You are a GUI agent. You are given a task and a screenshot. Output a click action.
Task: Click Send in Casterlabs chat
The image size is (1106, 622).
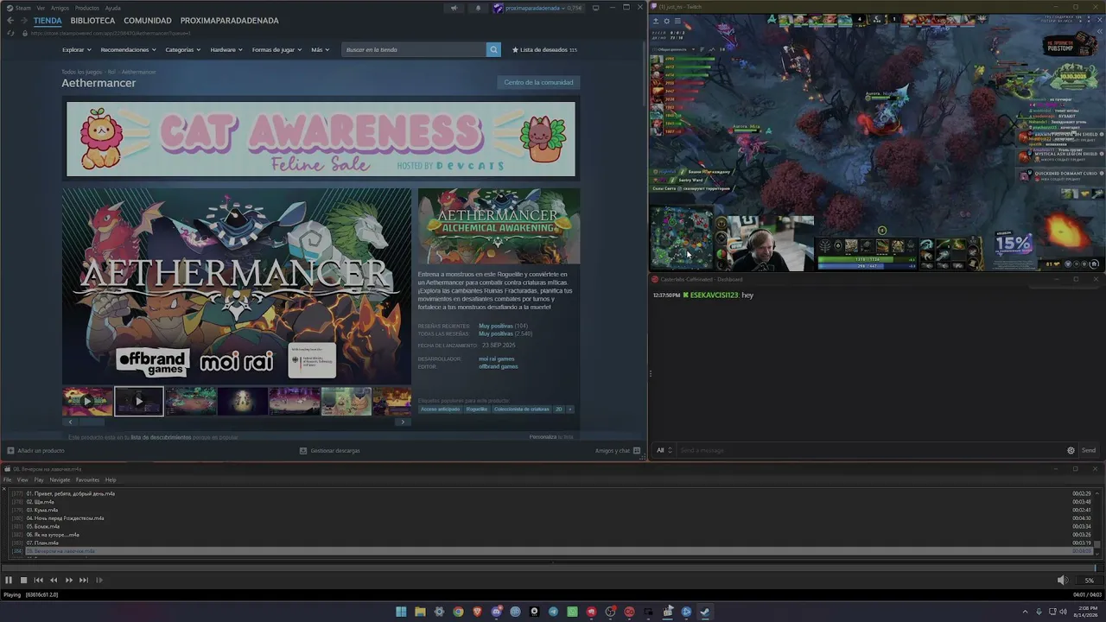click(x=1089, y=450)
